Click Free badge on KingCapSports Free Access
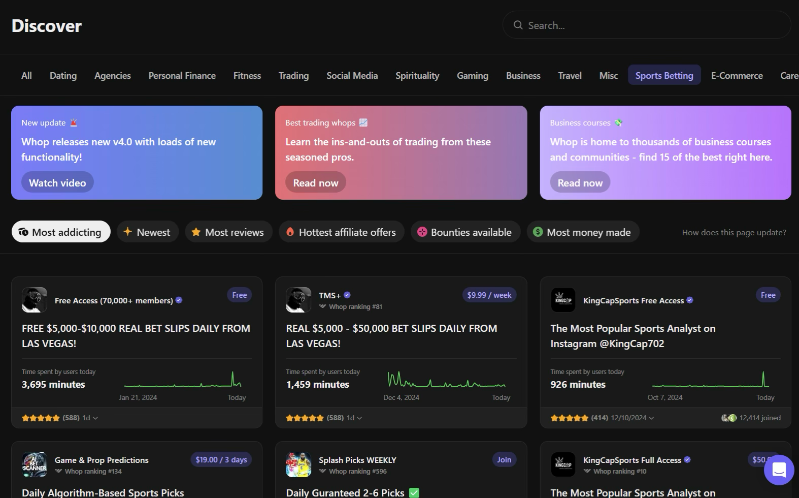Screen dimensions: 799x498 click(768, 295)
